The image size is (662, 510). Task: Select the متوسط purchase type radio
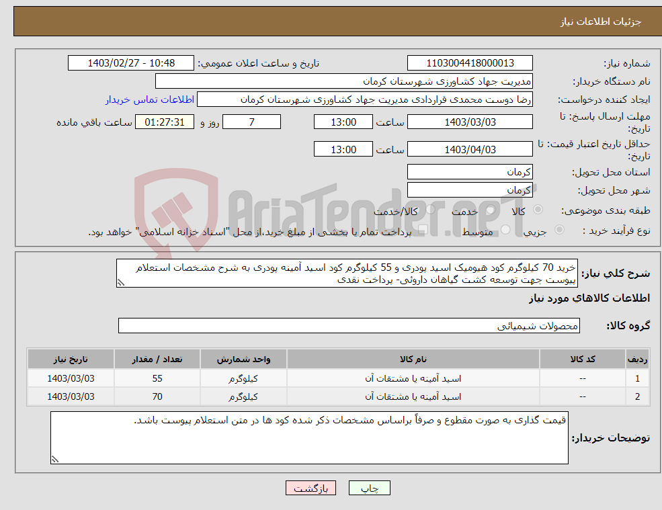(505, 230)
